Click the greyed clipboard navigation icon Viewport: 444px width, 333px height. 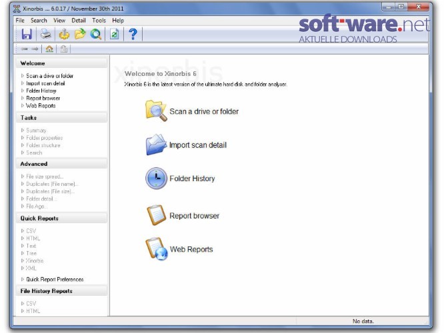[x=64, y=49]
